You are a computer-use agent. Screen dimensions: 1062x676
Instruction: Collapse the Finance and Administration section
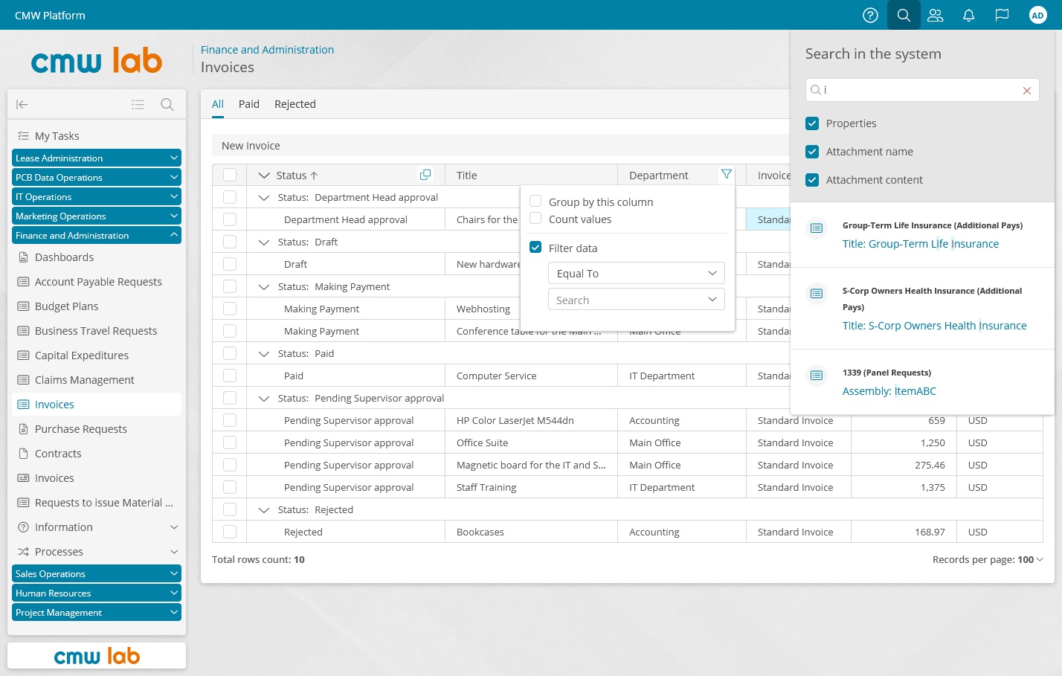click(97, 235)
